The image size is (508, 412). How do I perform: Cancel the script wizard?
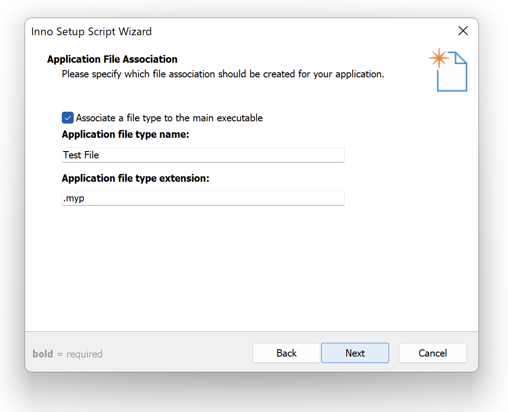[432, 353]
